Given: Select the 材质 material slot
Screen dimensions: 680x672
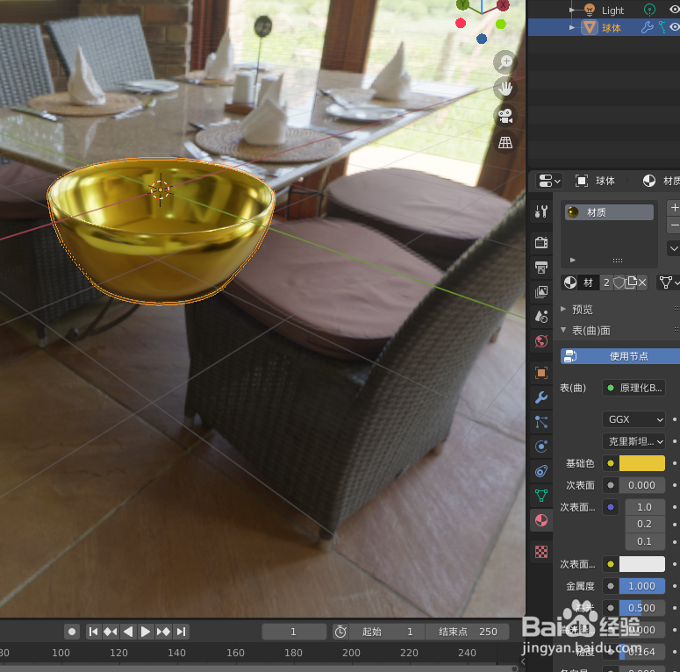Looking at the screenshot, I should [x=609, y=212].
